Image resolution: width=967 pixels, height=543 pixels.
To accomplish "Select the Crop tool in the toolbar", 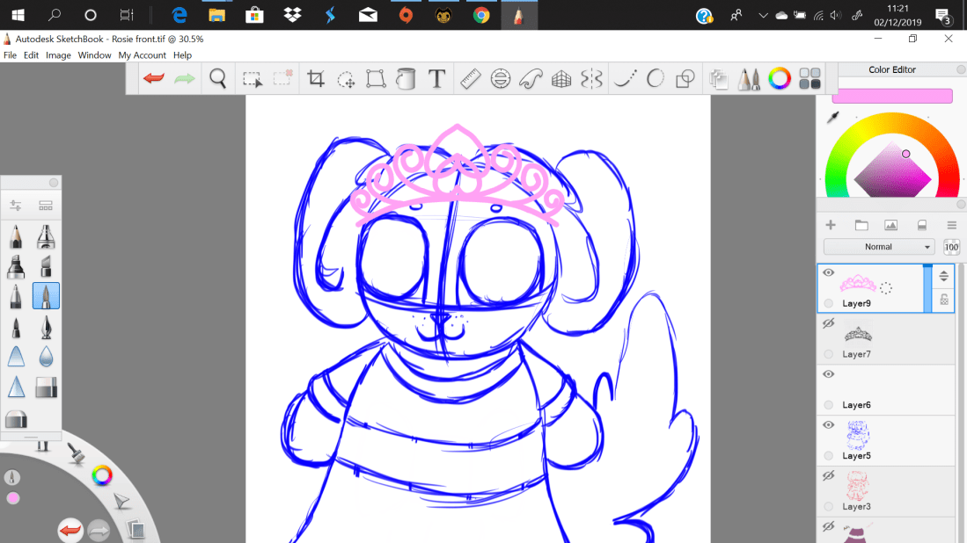I will 316,79.
